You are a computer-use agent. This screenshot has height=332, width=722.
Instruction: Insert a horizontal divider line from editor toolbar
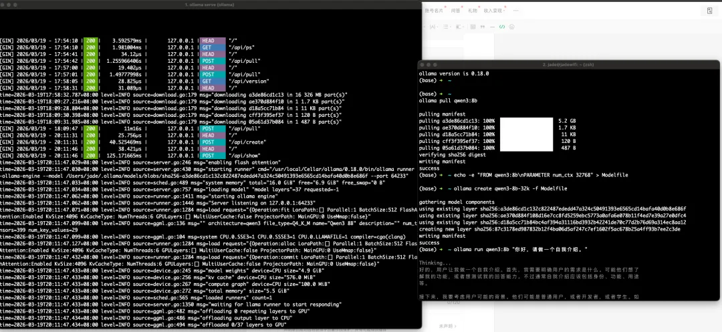pos(492,27)
